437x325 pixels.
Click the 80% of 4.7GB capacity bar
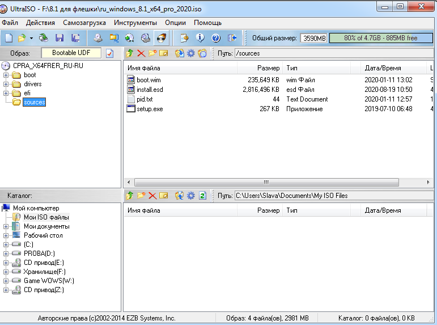click(x=381, y=38)
